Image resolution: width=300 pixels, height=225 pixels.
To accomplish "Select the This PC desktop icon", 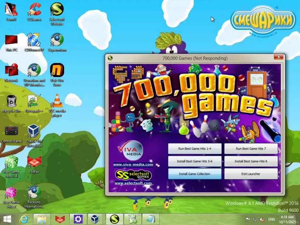I will coord(11,43).
